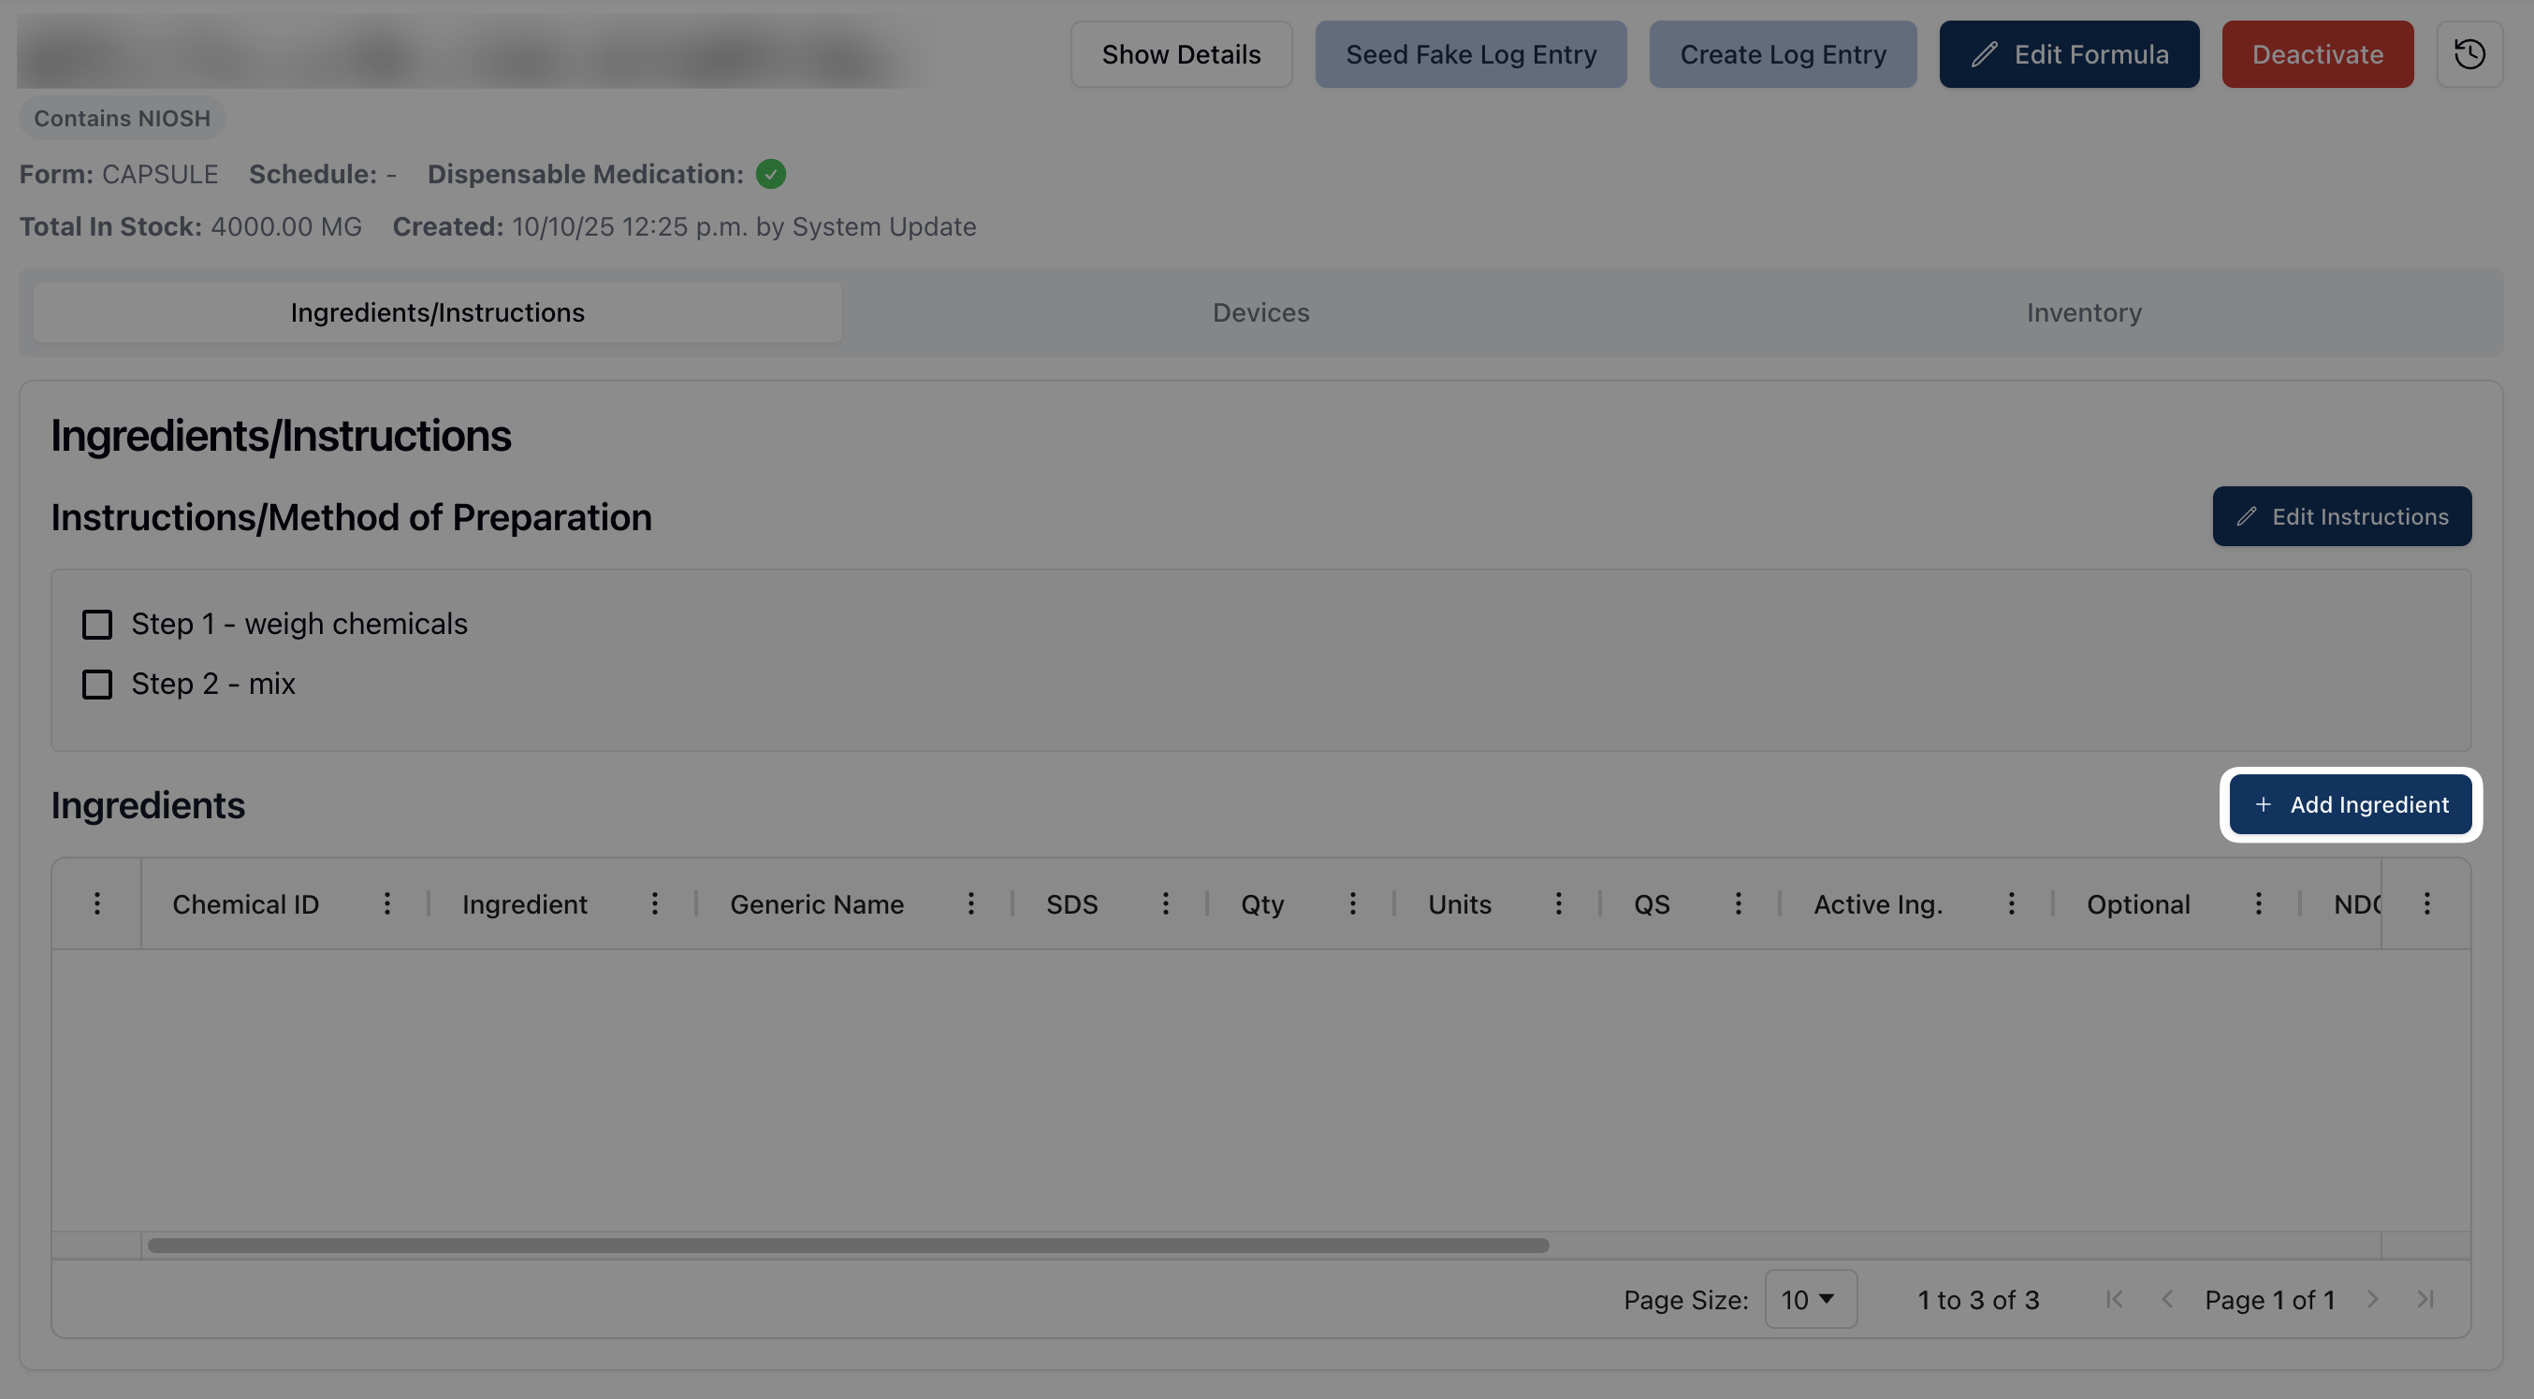Check Step 1 weigh chemicals box
2534x1399 pixels.
(96, 625)
